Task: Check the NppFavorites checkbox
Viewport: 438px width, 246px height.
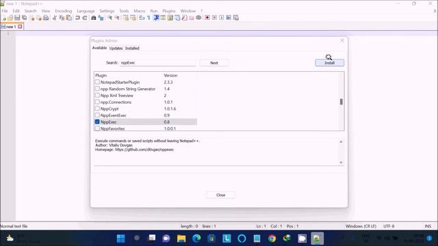Action: pyautogui.click(x=97, y=128)
